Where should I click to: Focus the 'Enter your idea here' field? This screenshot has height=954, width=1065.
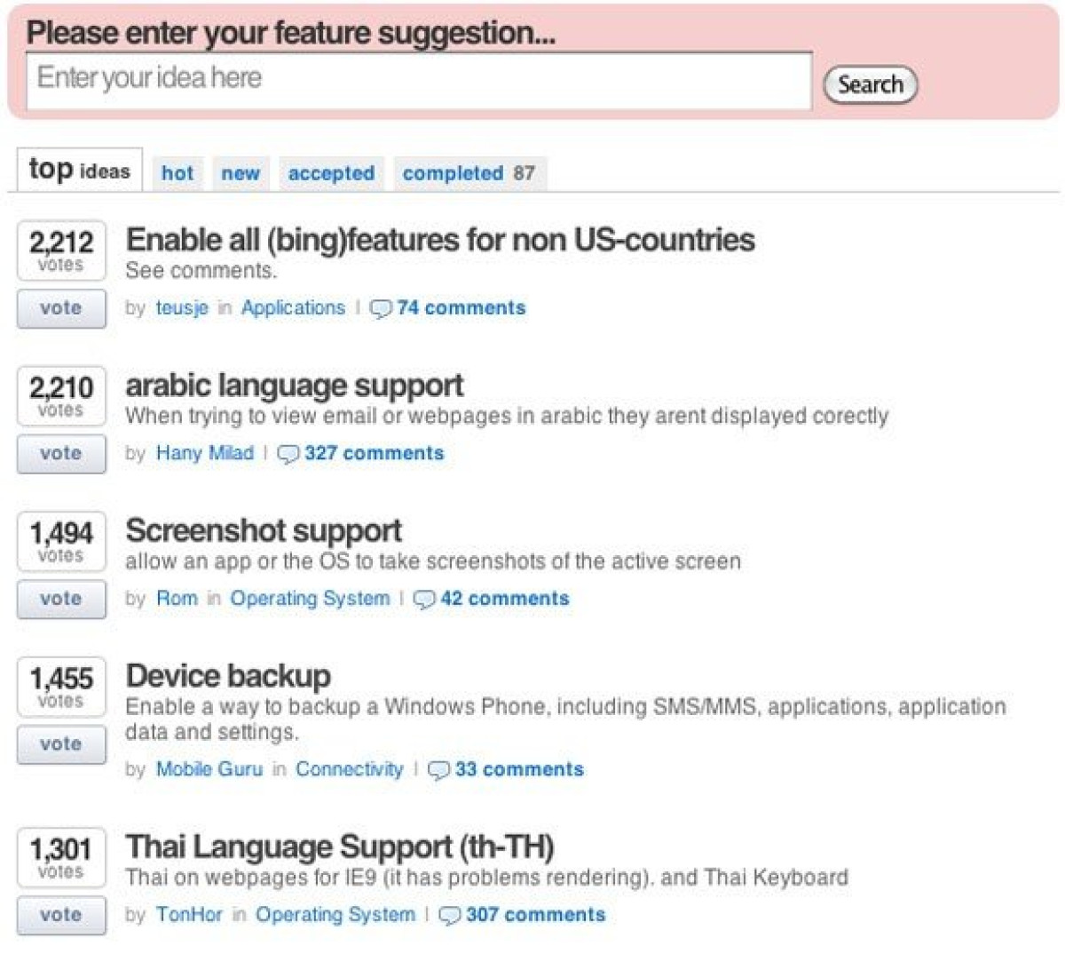[418, 81]
